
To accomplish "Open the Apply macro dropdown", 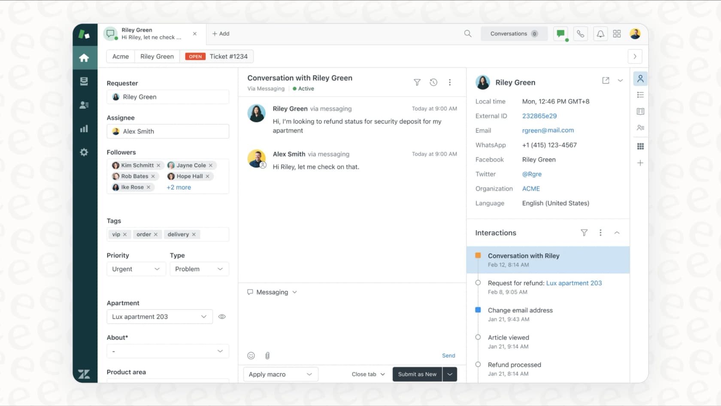I will pos(281,374).
